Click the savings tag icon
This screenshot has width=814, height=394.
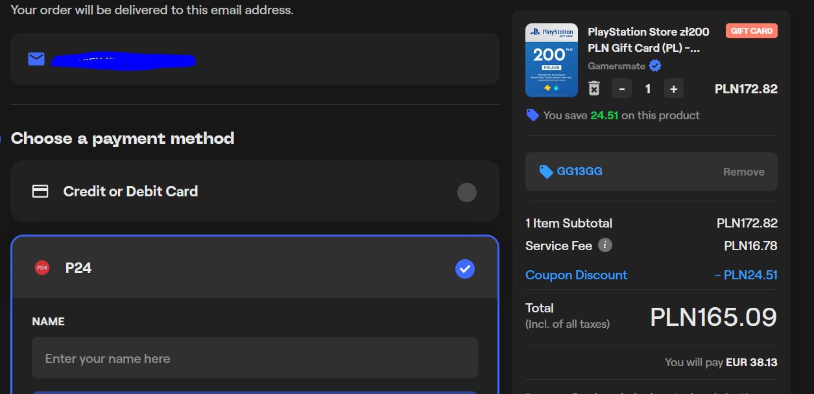pyautogui.click(x=533, y=115)
